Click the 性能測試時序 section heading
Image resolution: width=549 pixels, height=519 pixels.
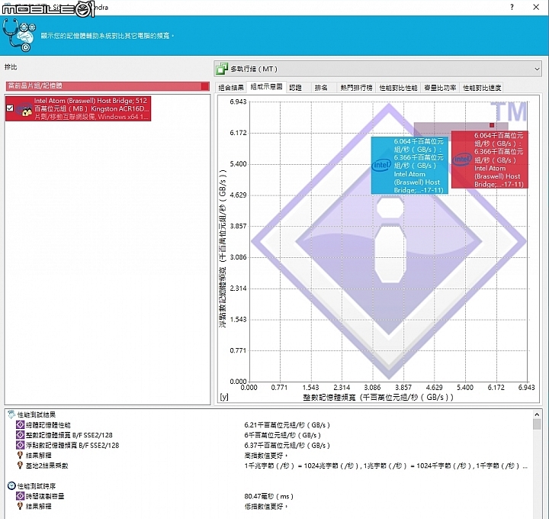(x=36, y=485)
